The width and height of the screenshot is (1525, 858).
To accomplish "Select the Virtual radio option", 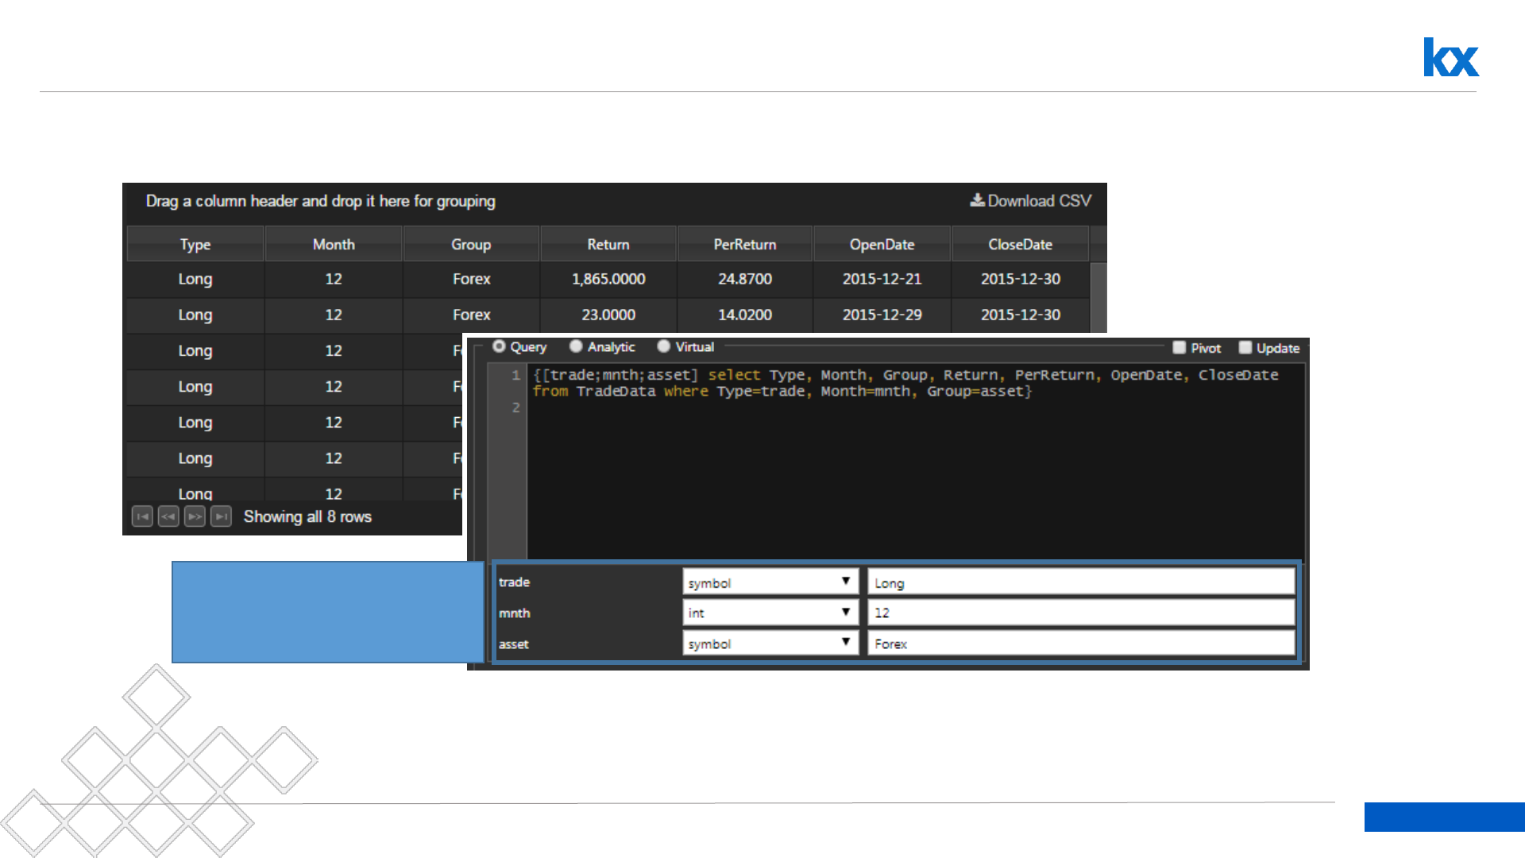I will pos(664,346).
